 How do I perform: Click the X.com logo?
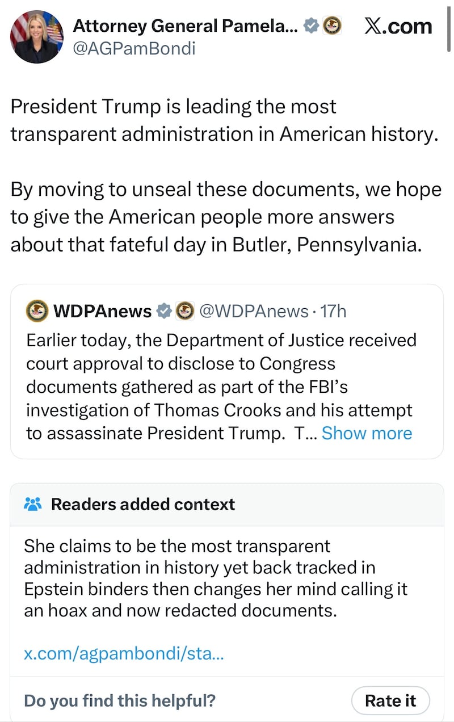coord(398,26)
